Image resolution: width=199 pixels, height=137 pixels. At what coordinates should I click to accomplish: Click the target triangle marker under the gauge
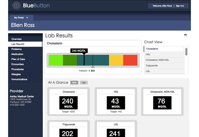93,67
